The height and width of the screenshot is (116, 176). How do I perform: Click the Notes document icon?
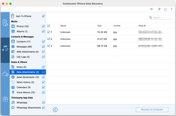point(13,67)
